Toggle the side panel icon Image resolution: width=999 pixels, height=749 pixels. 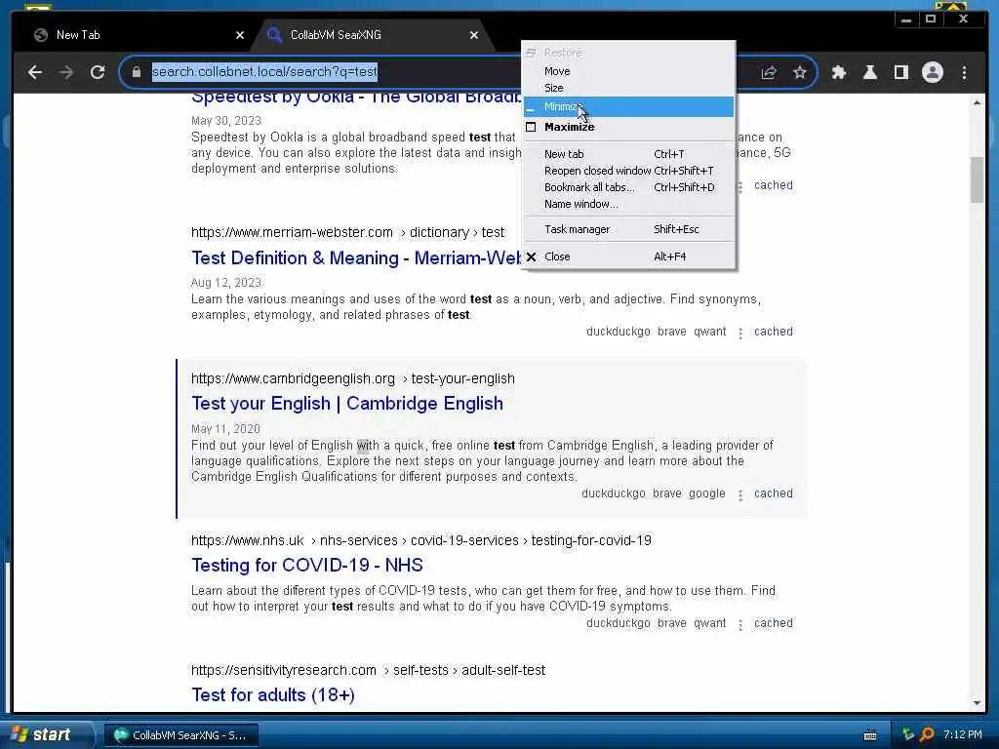(900, 72)
